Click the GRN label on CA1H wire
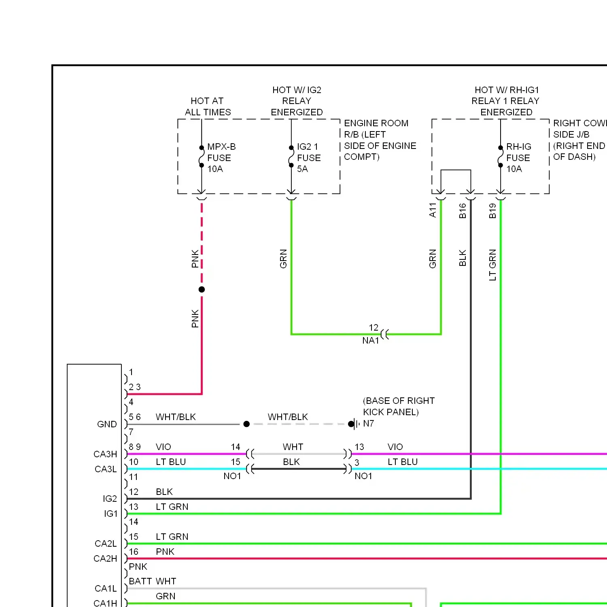The width and height of the screenshot is (607, 607). point(166,596)
